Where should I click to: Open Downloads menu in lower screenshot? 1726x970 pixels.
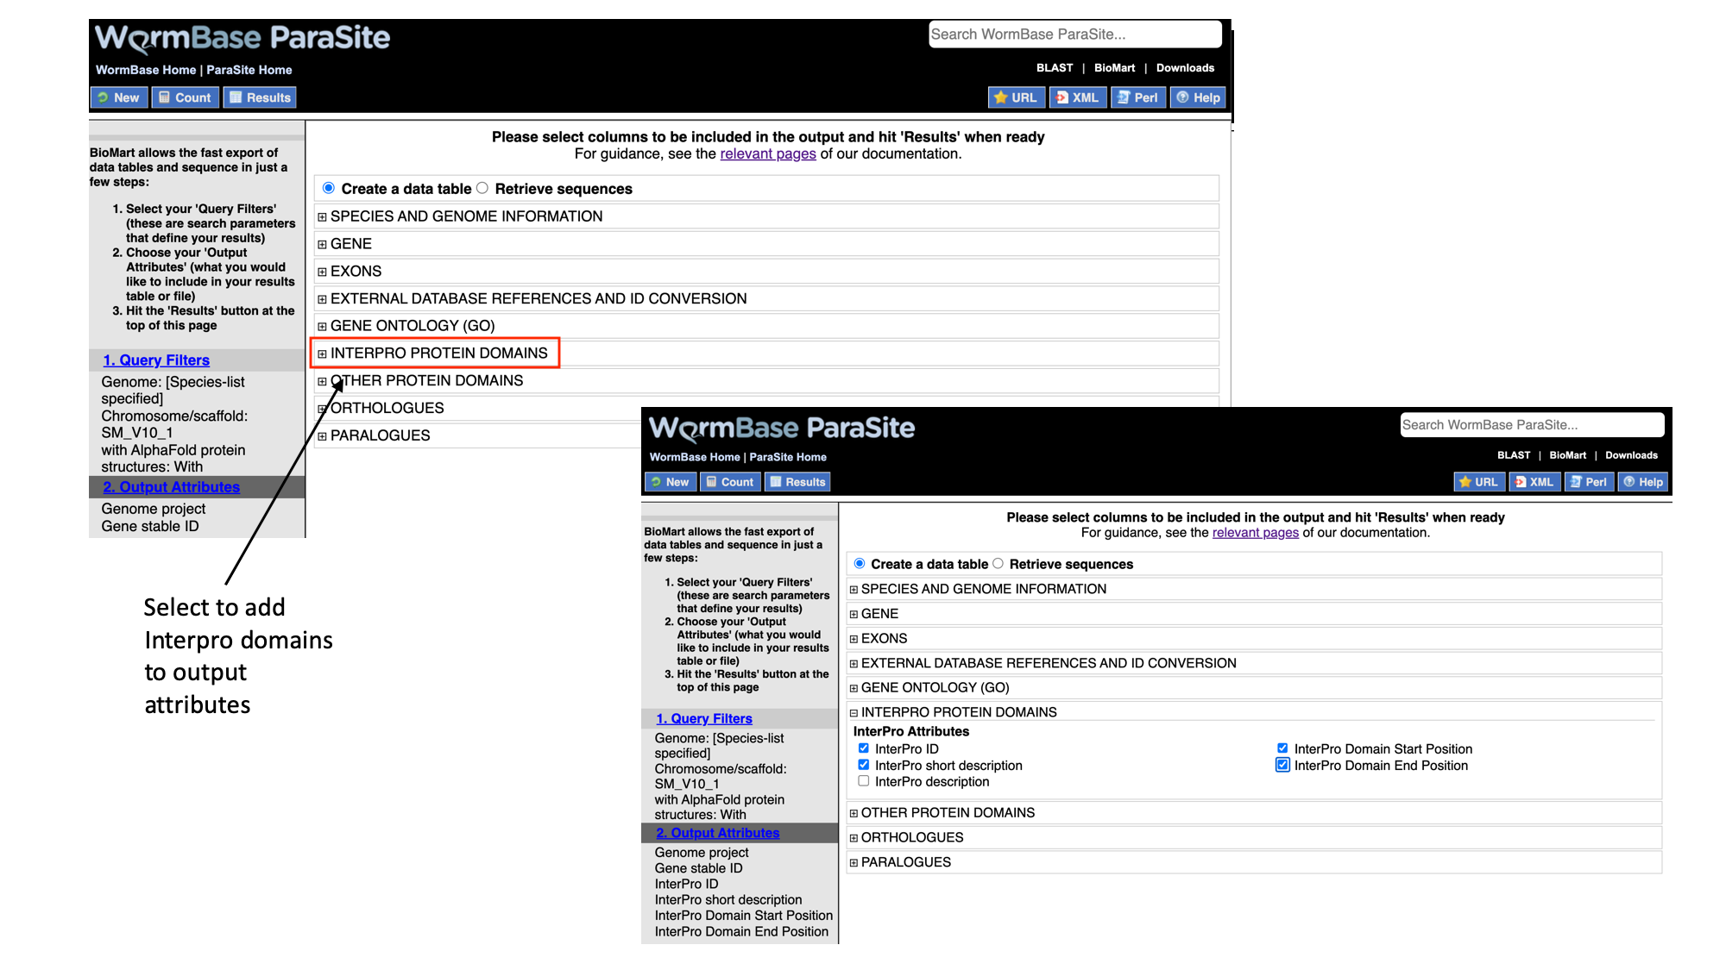(x=1631, y=455)
